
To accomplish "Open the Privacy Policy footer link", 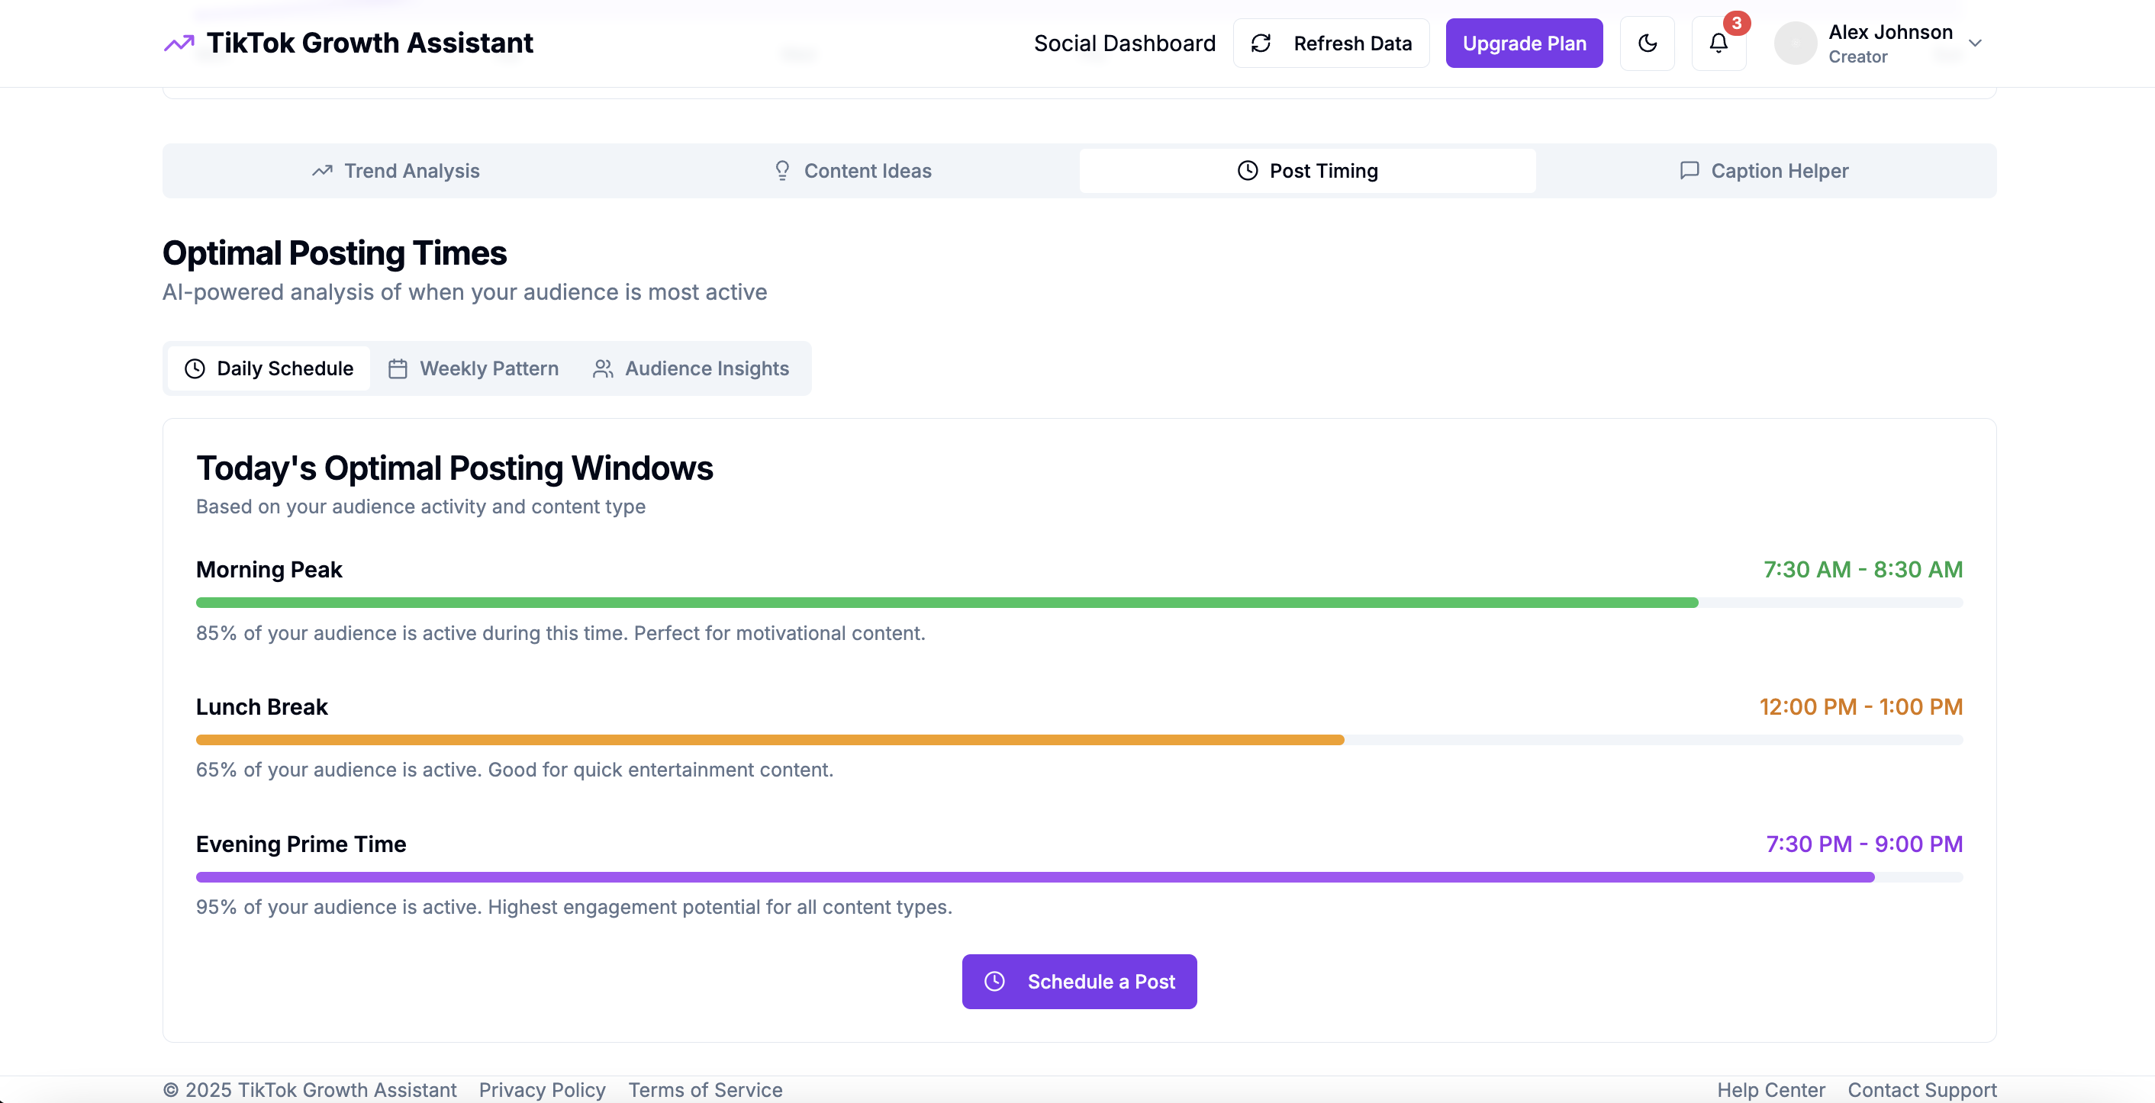I will tap(542, 1089).
